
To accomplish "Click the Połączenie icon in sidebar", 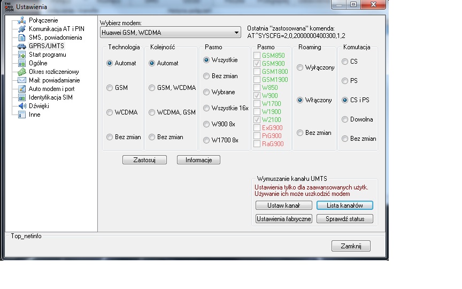I will point(22,20).
